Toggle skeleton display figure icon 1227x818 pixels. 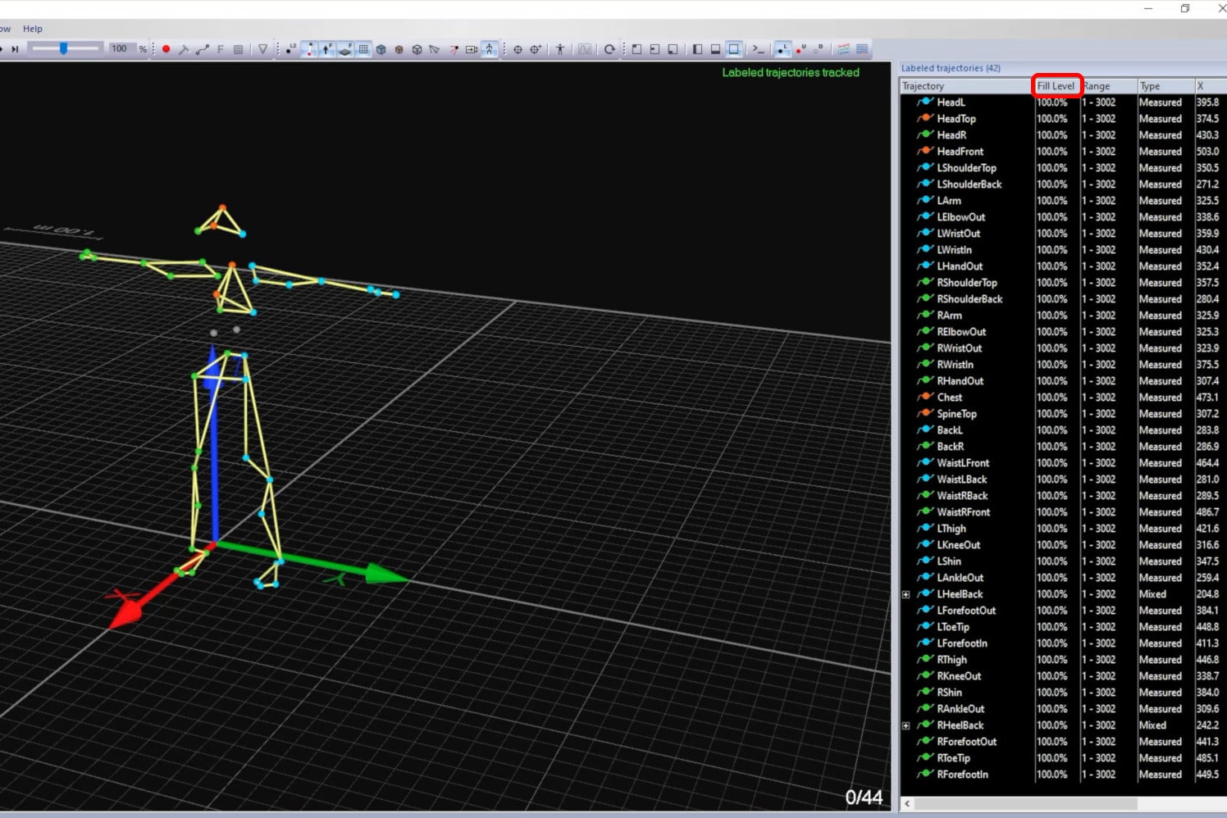coord(490,49)
